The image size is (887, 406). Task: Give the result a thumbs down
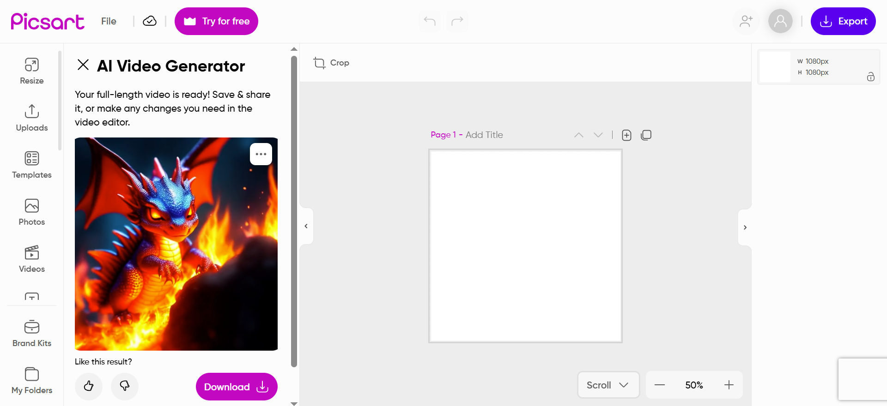(125, 386)
